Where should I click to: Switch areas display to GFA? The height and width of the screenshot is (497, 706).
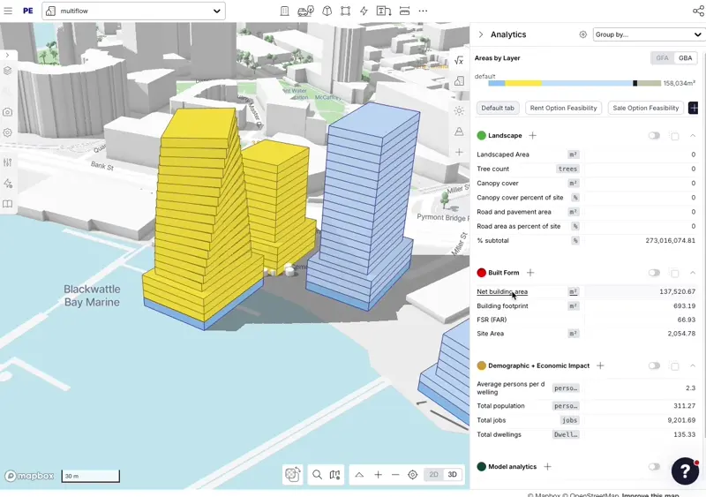[662, 58]
